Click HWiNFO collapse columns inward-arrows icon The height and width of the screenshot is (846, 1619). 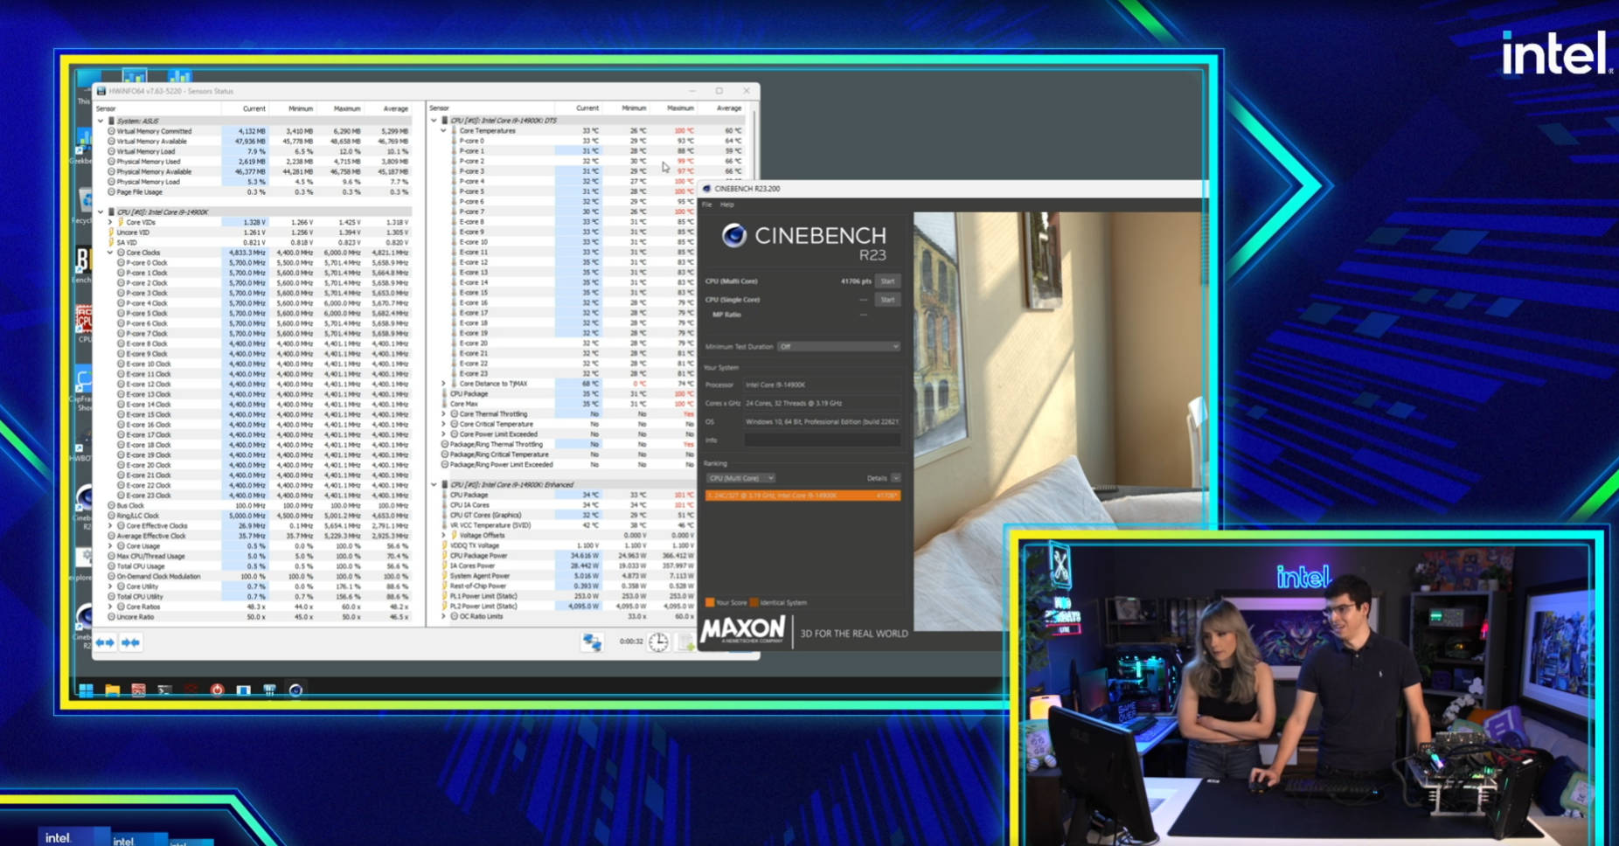131,642
